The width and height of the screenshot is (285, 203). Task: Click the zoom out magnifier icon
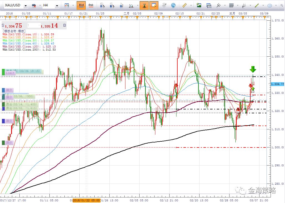click(x=112, y=5)
